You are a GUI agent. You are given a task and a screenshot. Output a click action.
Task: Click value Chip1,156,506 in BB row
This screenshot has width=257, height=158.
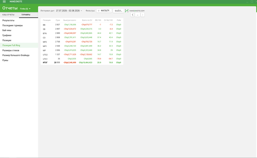(70, 25)
